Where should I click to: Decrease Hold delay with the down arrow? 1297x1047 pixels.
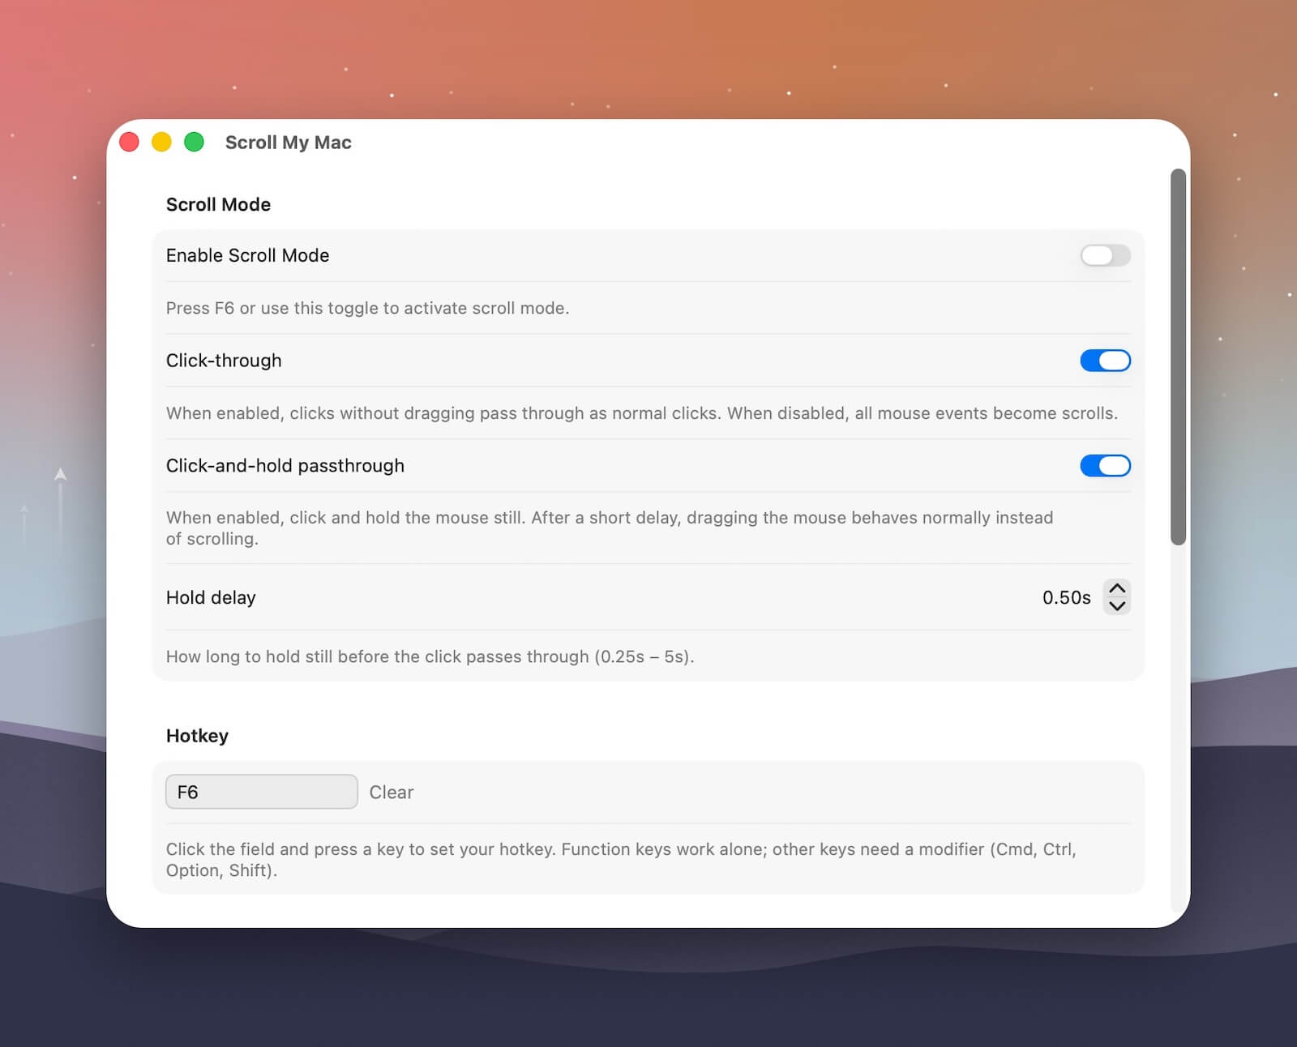point(1117,606)
